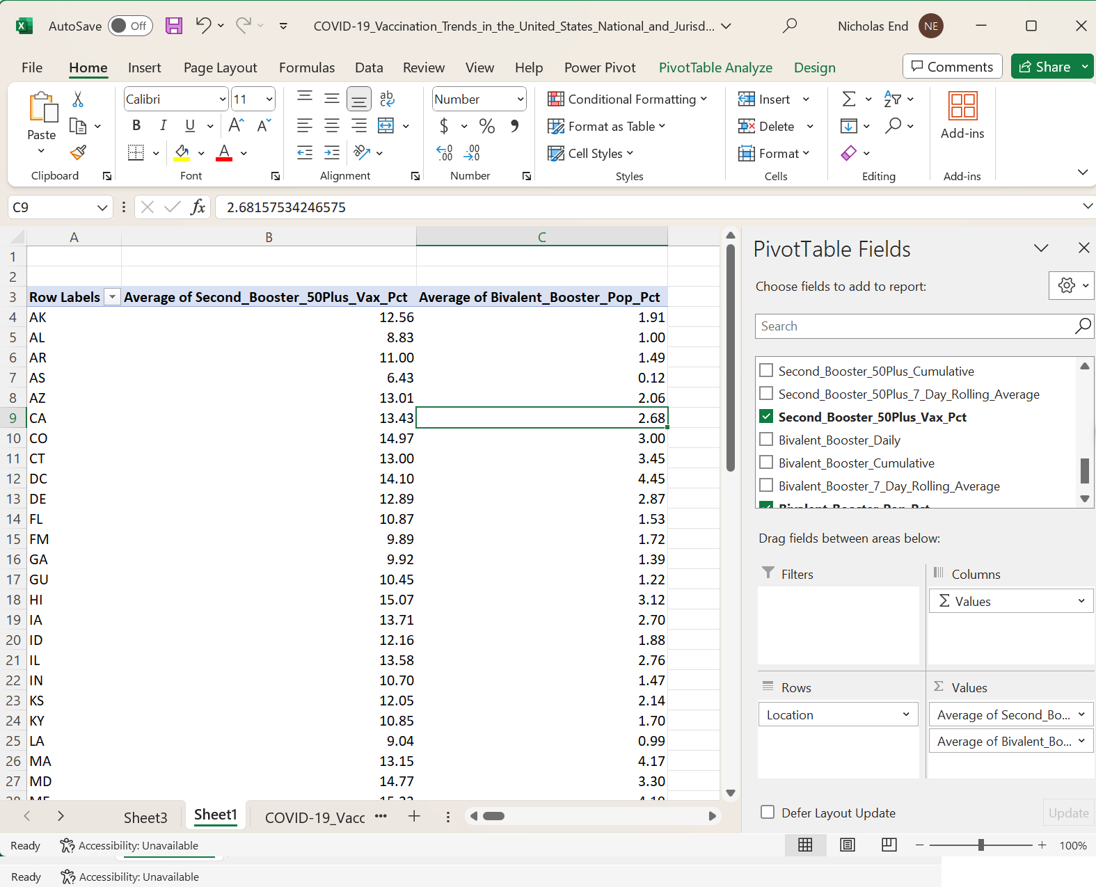This screenshot has width=1096, height=887.
Task: Apply Bold formatting to the cell
Action: point(136,125)
